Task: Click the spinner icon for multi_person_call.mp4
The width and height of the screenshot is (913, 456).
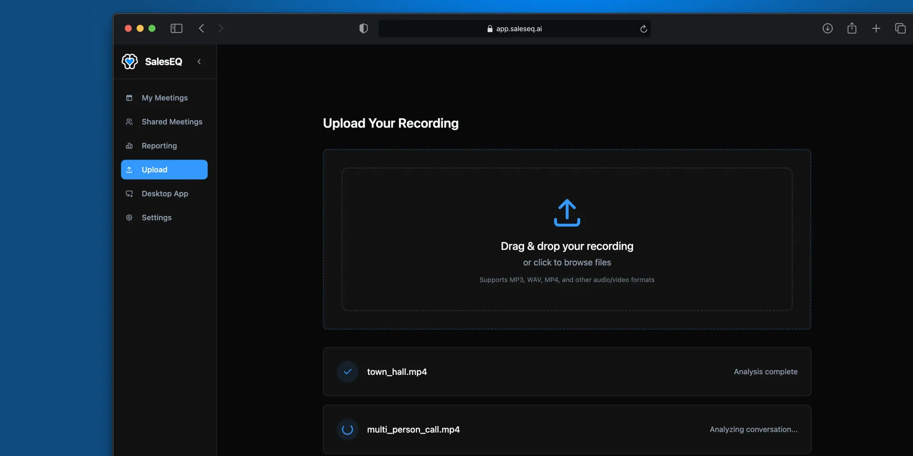Action: (x=348, y=429)
